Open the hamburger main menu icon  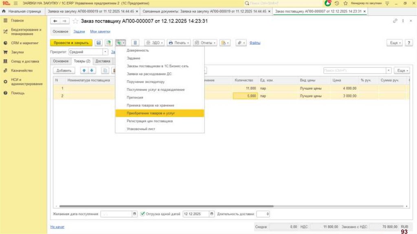click(x=16, y=3)
